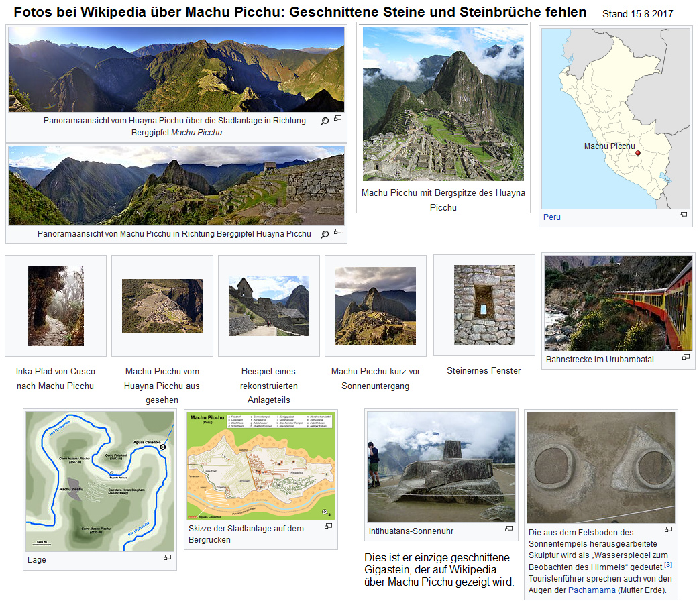Image resolution: width=699 pixels, height=605 pixels.
Task: Click the magnifier icon under the top panorama
Action: point(324,120)
